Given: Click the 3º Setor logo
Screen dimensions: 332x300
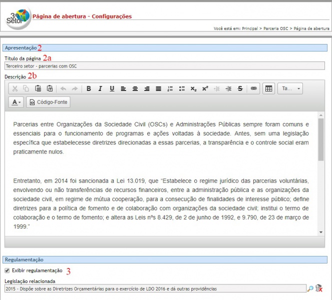Looking at the screenshot, I should click(18, 18).
